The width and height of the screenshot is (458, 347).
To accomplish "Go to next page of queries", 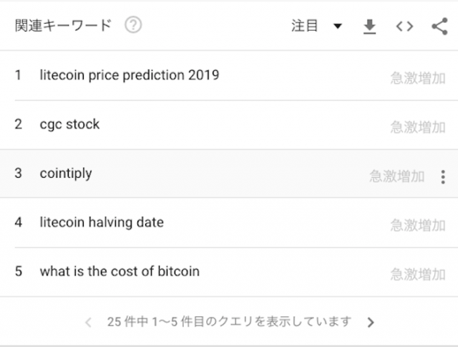I will pyautogui.click(x=371, y=322).
